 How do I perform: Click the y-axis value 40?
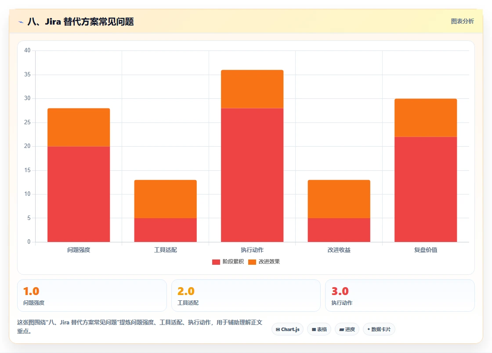coord(27,50)
